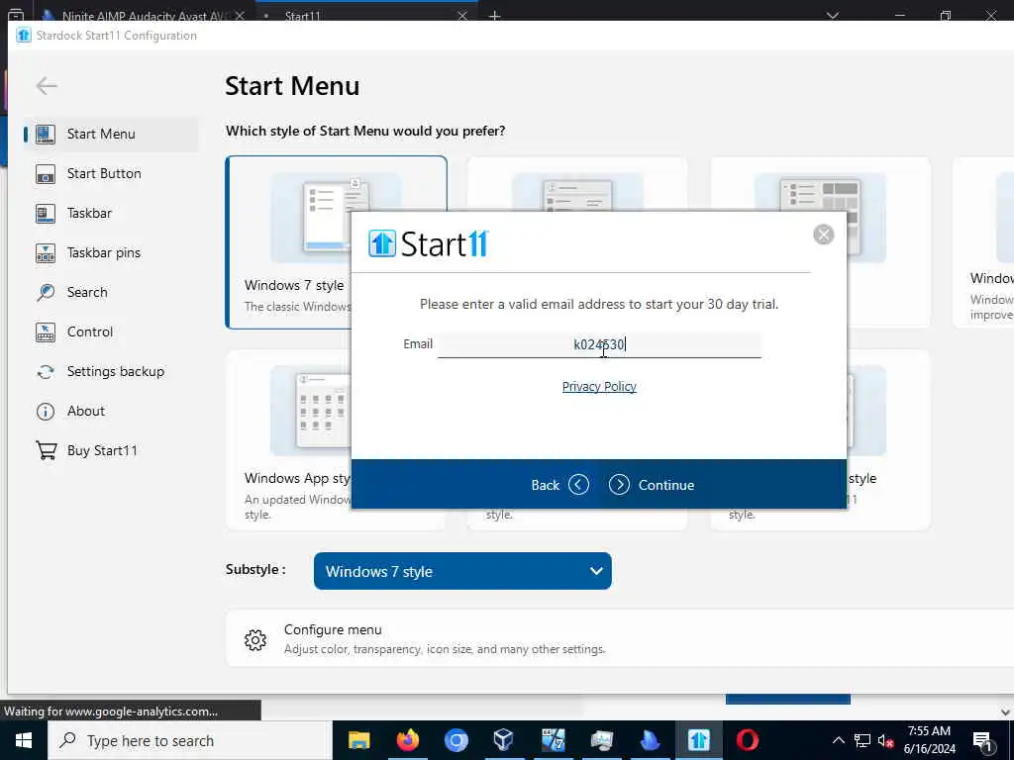Screen dimensions: 1014x760
Task: Open Buy Start11 page
Action: (110, 450)
